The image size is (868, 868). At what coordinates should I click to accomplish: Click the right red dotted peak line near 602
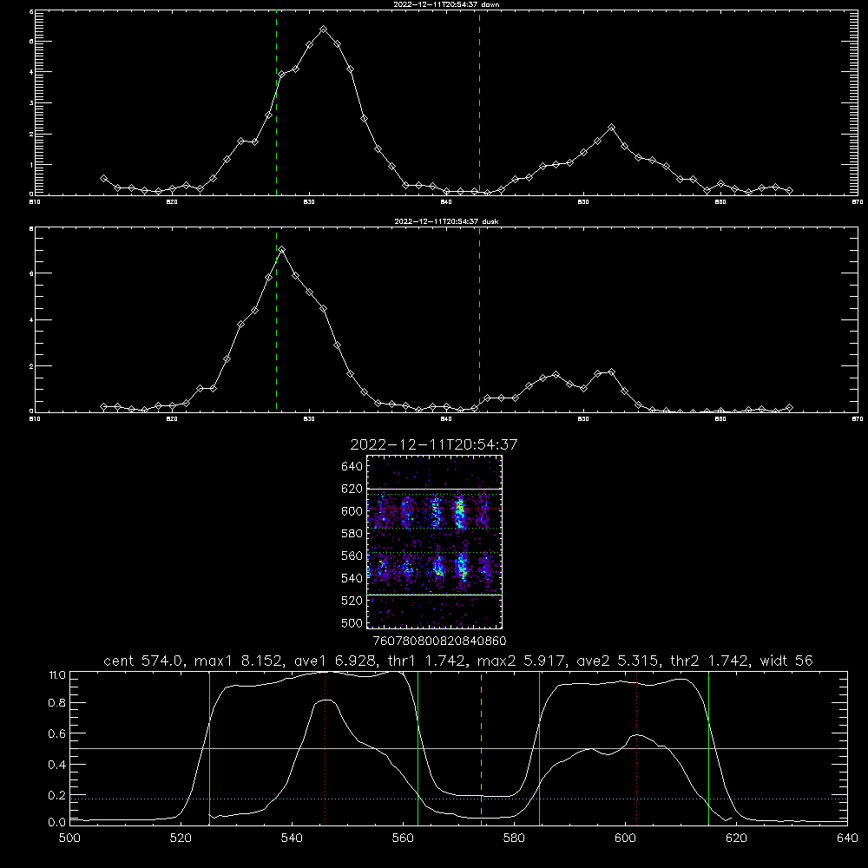tap(636, 748)
